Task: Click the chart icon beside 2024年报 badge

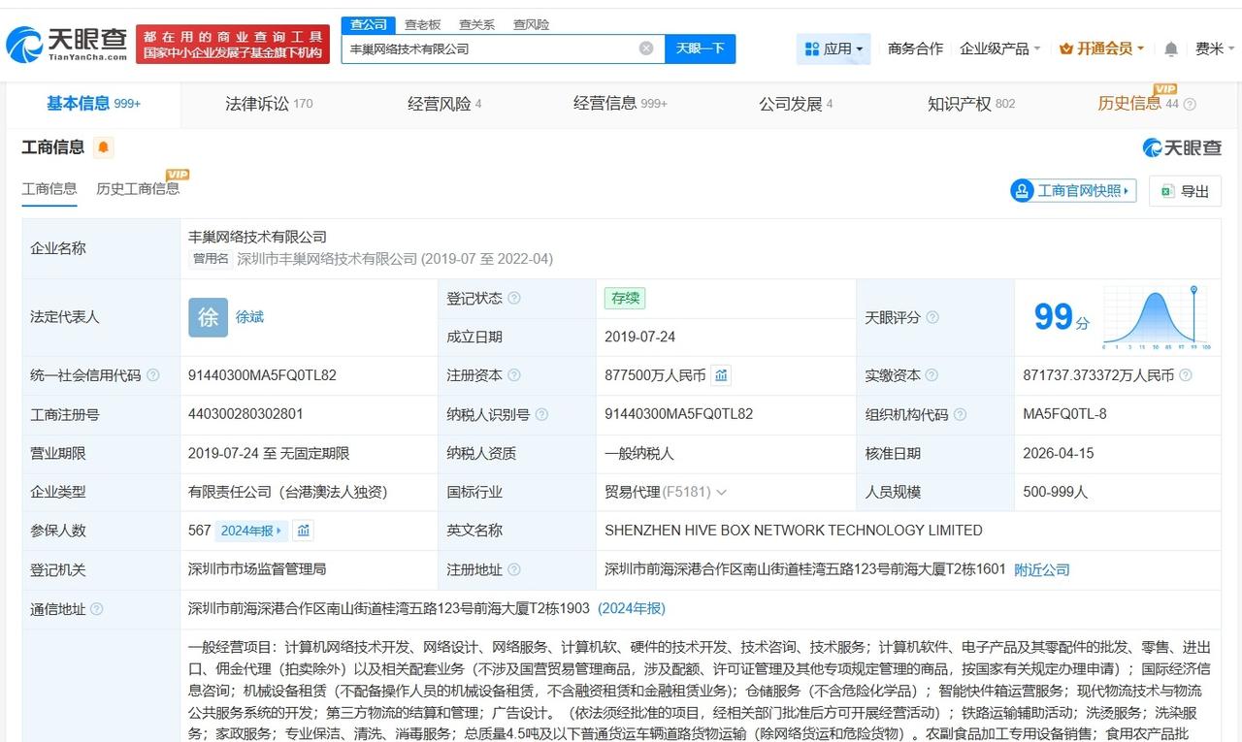Action: [304, 531]
